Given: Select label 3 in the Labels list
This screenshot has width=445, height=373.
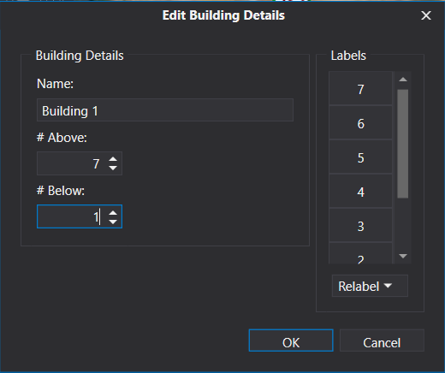Looking at the screenshot, I should (x=360, y=225).
